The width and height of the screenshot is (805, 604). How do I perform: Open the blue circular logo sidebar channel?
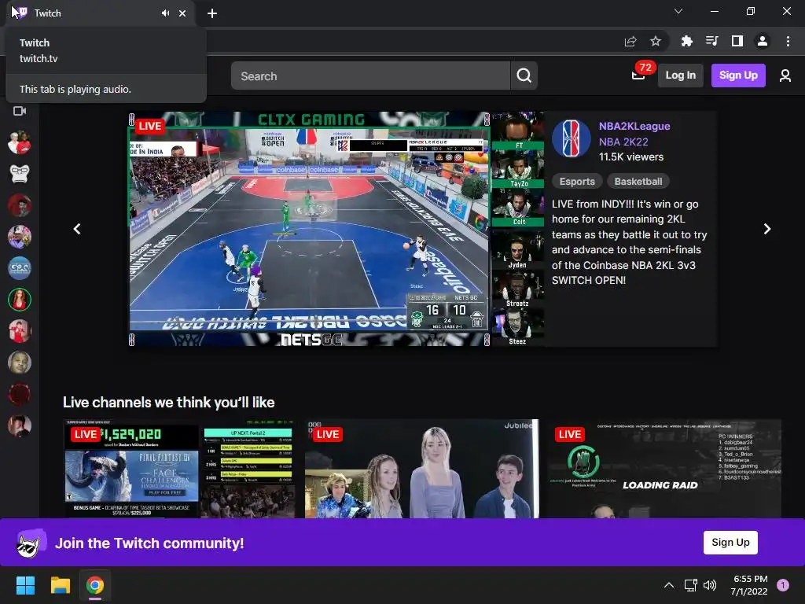(20, 267)
